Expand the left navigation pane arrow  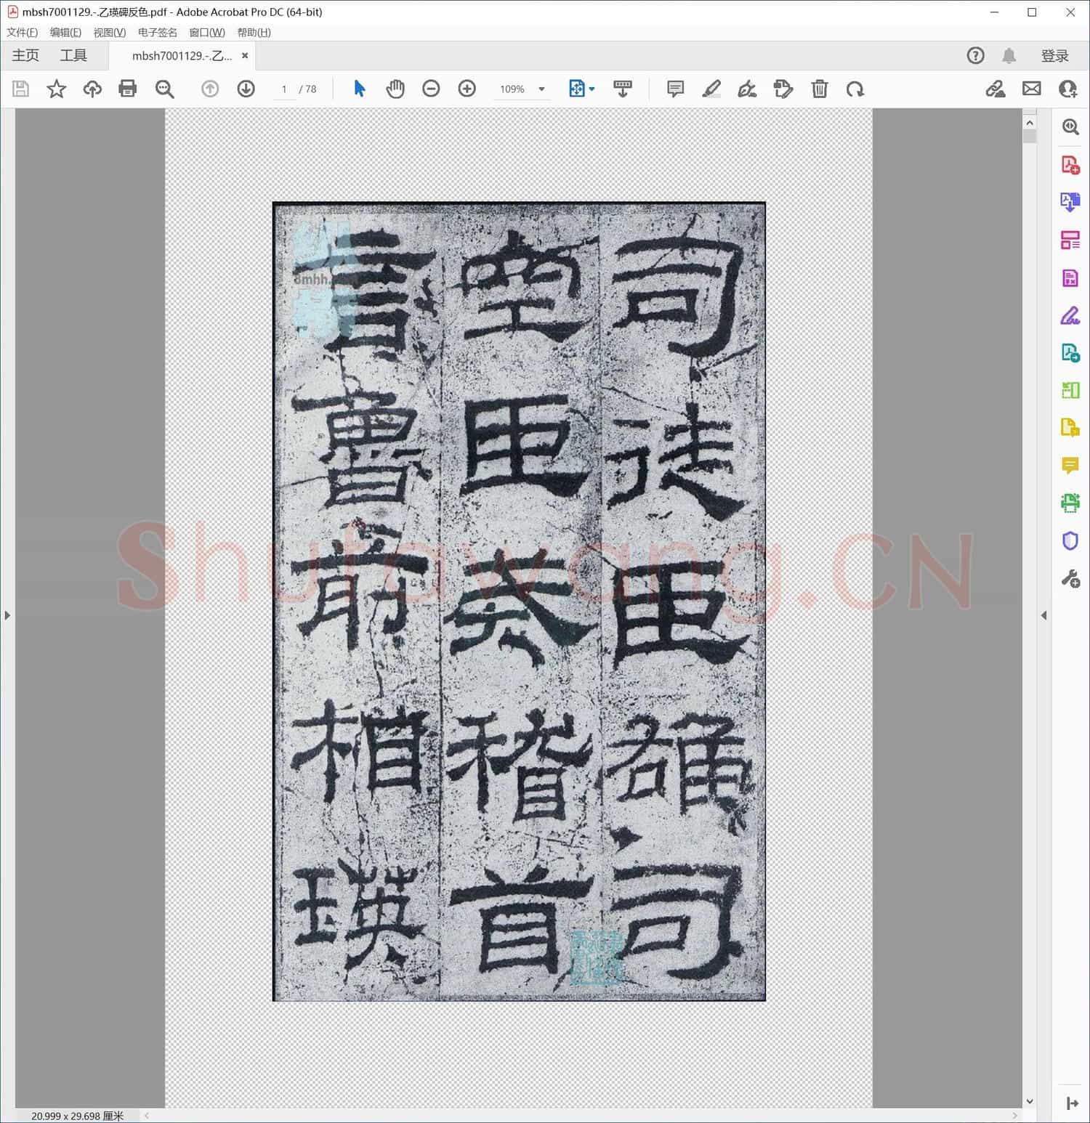(x=7, y=615)
